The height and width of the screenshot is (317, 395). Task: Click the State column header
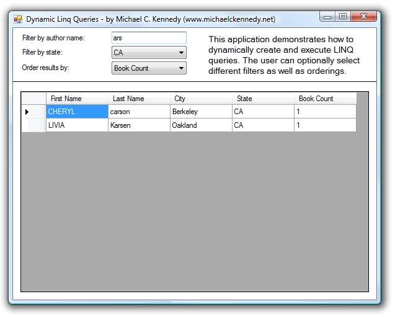[x=263, y=99]
